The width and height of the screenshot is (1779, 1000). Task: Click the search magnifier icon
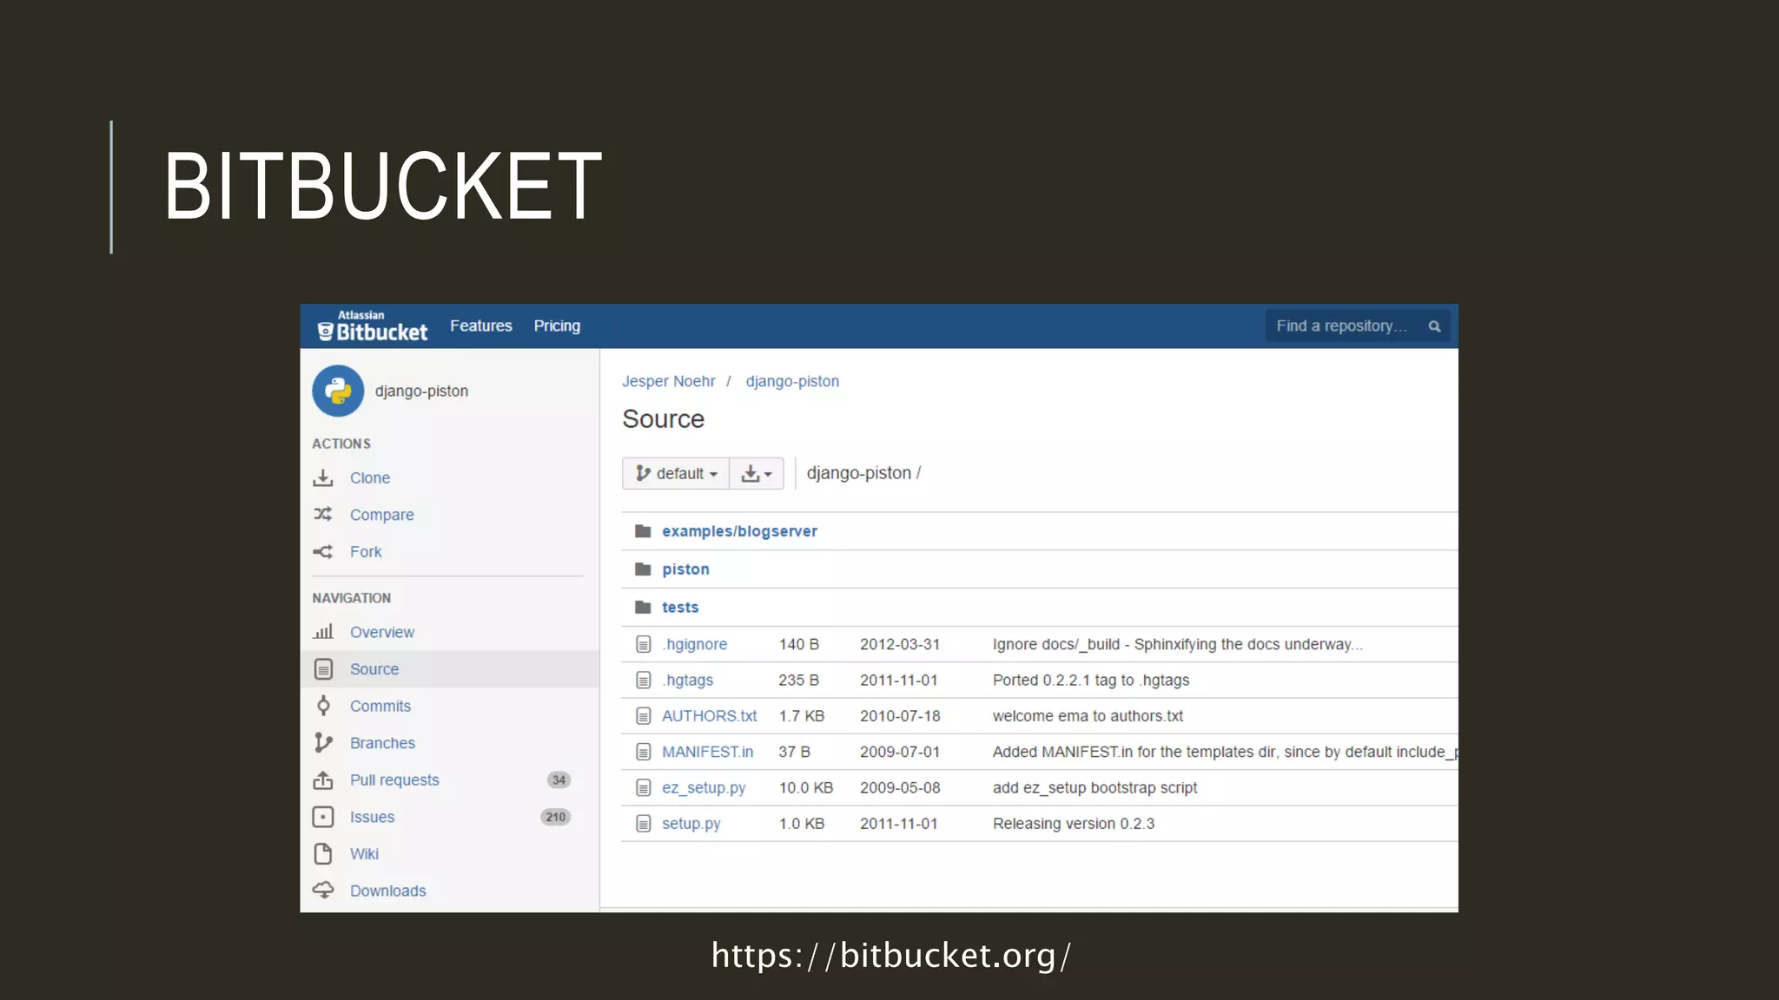coord(1434,326)
